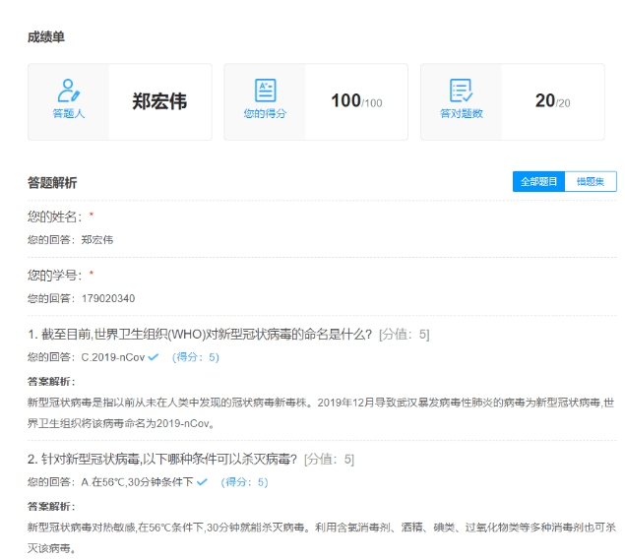Click the checkmark after 在56℃,30分钟条件下

click(202, 482)
